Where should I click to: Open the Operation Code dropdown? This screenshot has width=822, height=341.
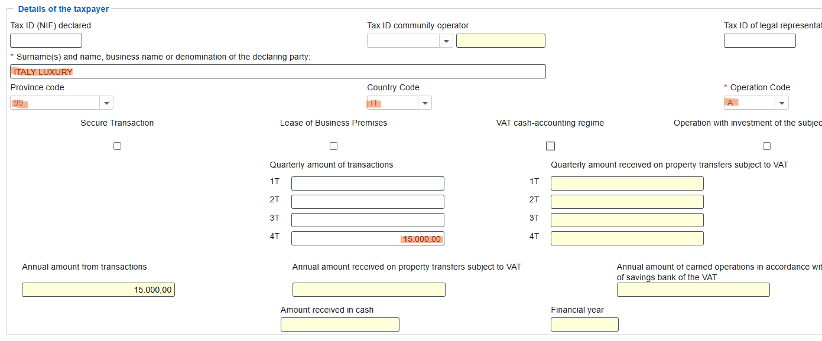[x=782, y=103]
